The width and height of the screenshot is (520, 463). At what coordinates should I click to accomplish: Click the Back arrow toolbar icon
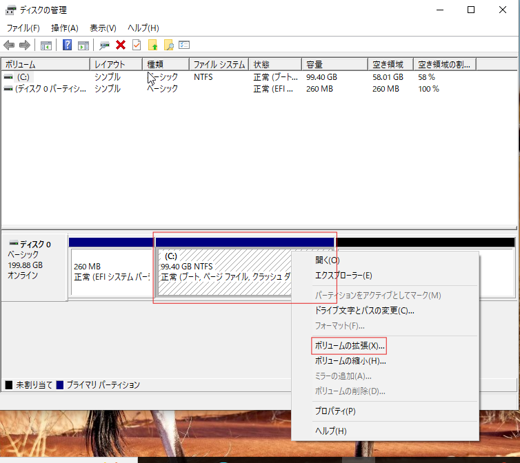coord(9,45)
